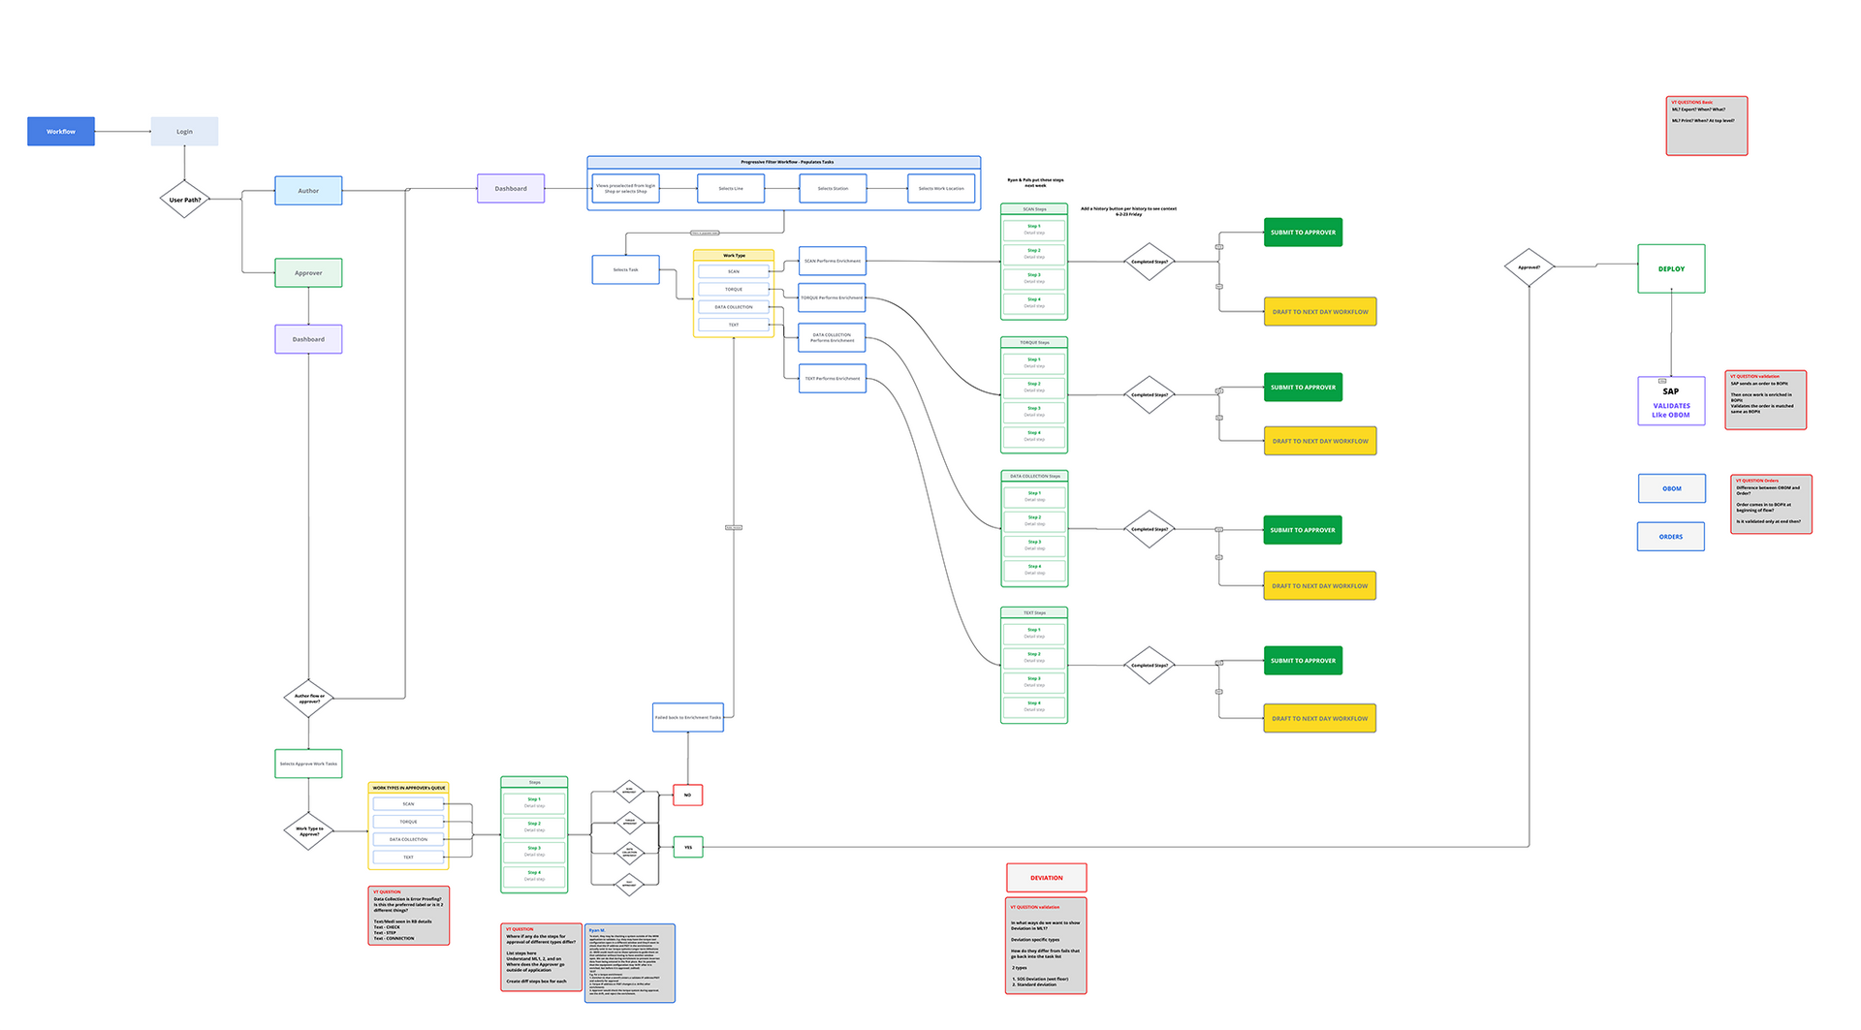Select the Selects Task box
The height and width of the screenshot is (1030, 1861).
(x=626, y=270)
